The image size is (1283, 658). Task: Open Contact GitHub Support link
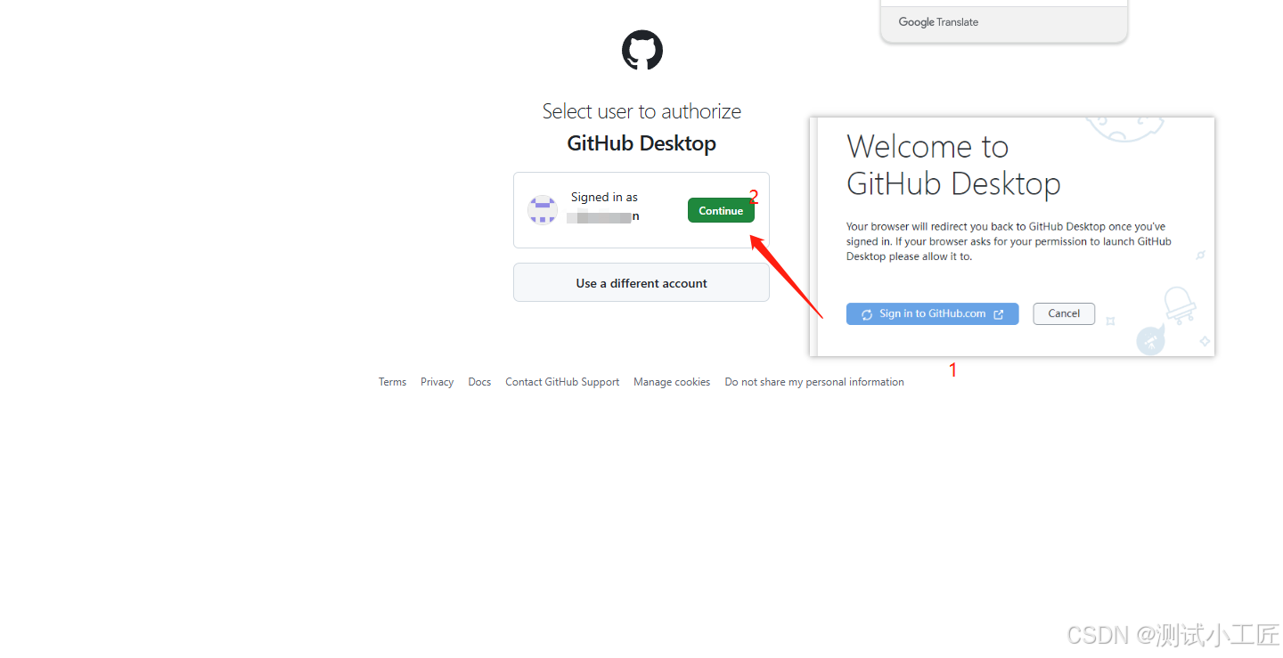click(x=562, y=382)
